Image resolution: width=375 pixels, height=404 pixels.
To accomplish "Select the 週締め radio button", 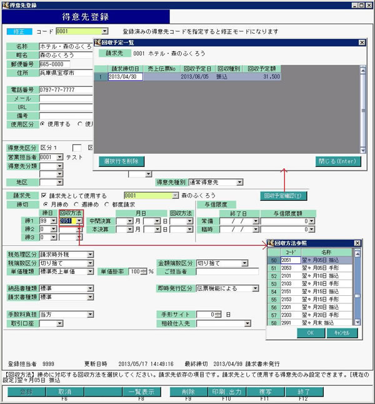I will coord(76,205).
